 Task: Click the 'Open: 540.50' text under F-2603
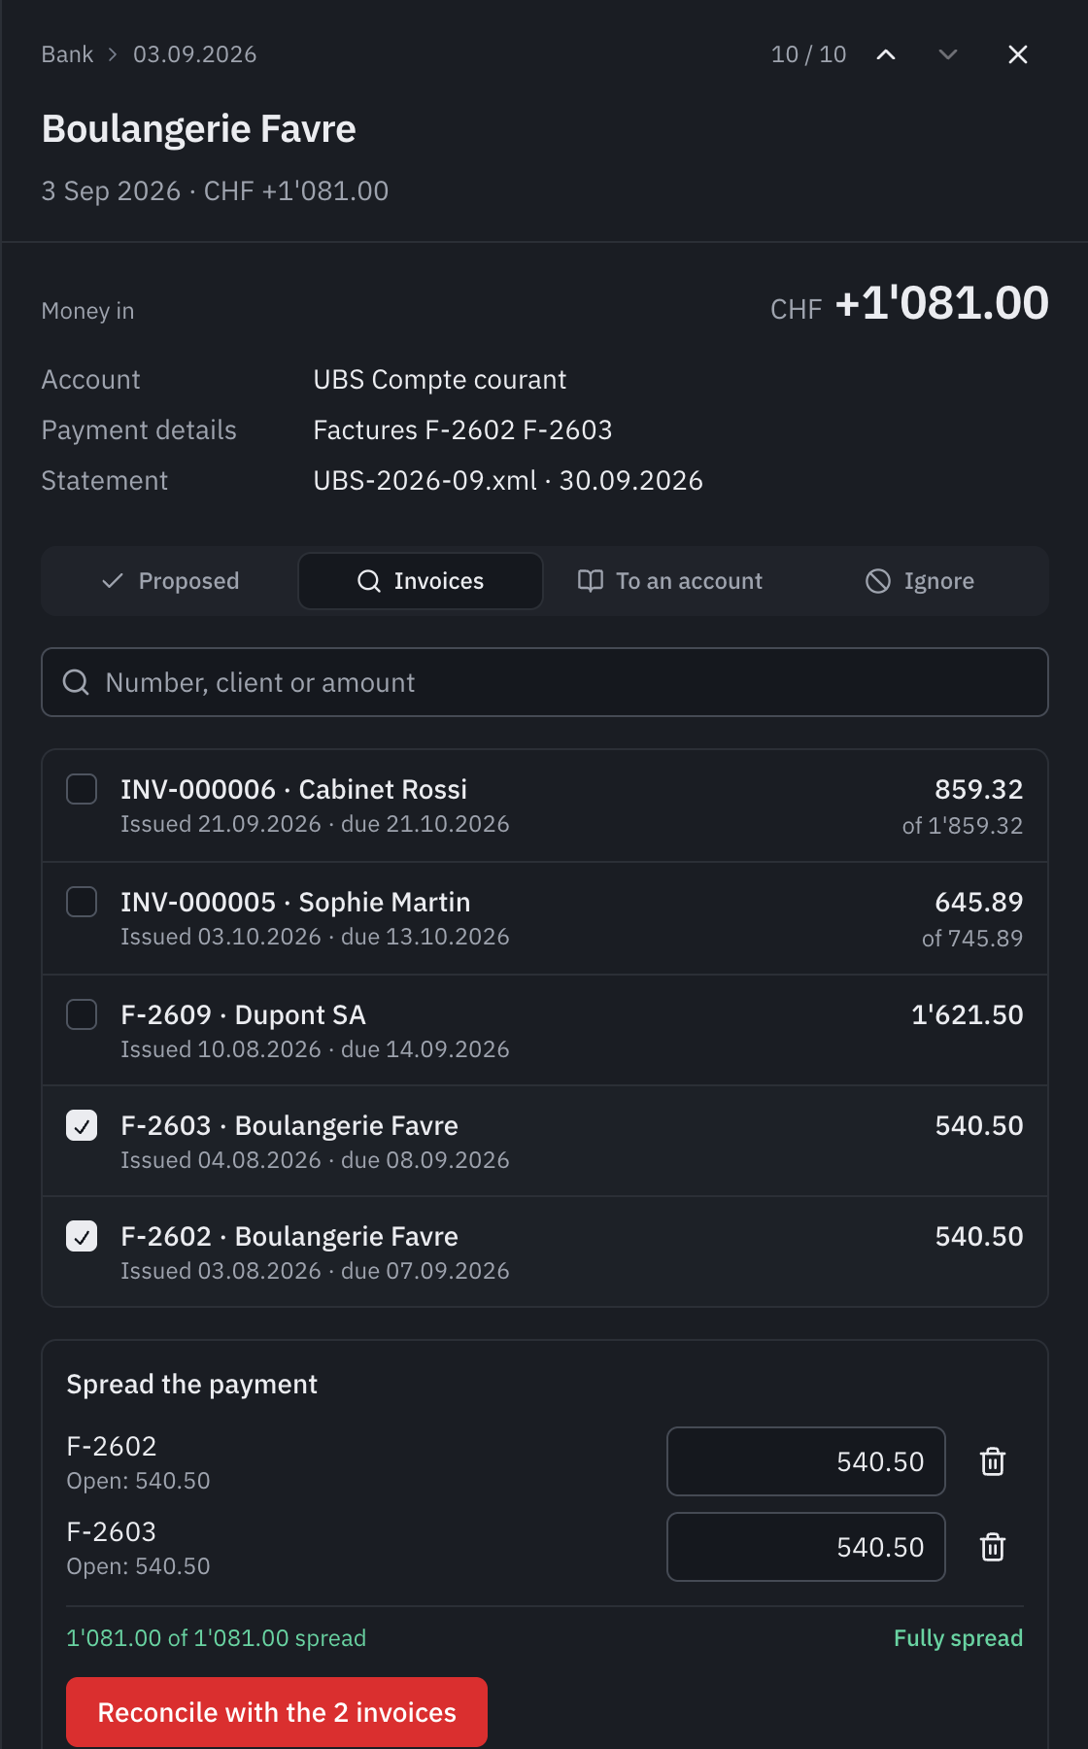[138, 1566]
